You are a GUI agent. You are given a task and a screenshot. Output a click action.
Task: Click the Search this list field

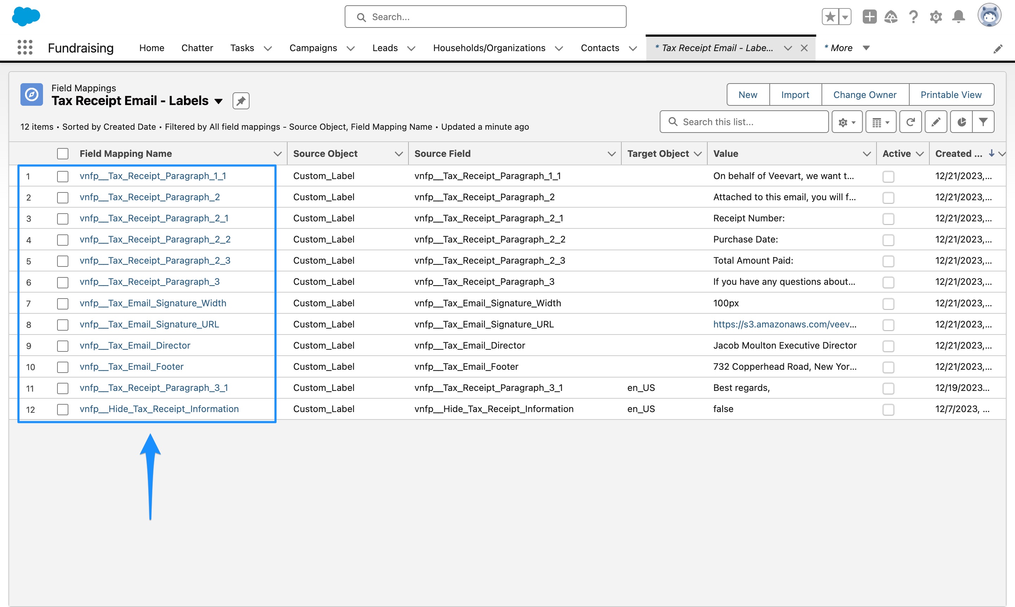click(x=744, y=122)
